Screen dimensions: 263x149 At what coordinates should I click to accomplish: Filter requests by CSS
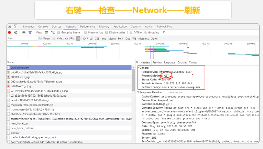click(x=97, y=39)
